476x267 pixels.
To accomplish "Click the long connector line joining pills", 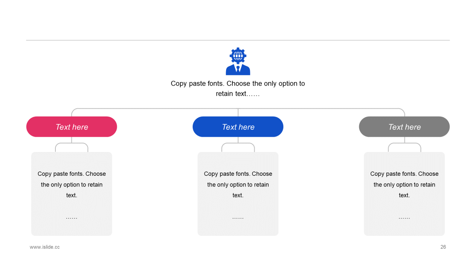I will coord(238,109).
